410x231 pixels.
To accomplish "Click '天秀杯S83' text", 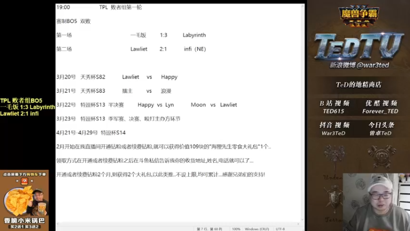I will pos(93,91).
